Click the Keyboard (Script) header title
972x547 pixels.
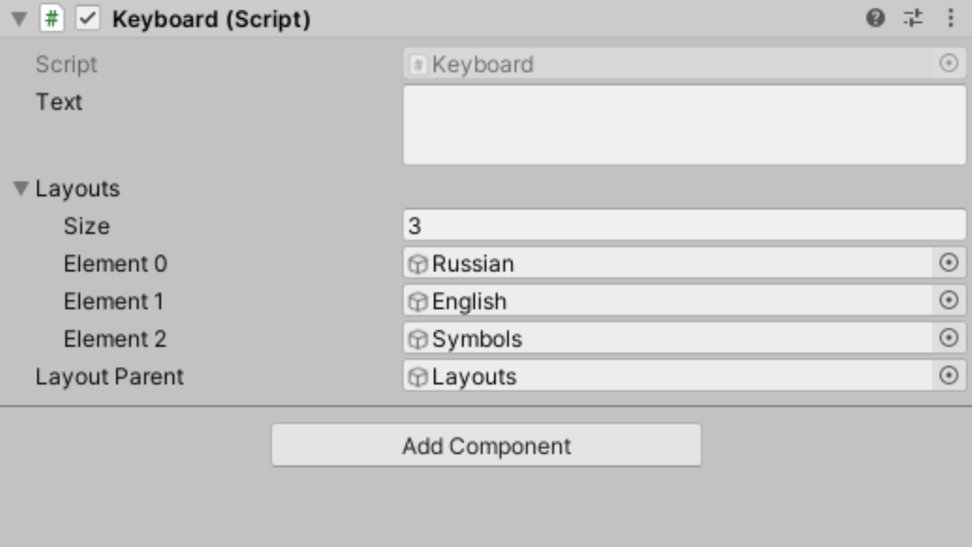(x=211, y=19)
